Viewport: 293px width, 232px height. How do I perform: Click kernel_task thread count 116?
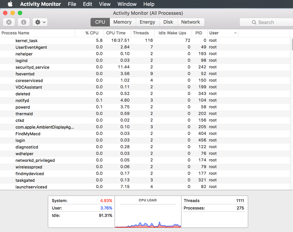click(x=149, y=40)
